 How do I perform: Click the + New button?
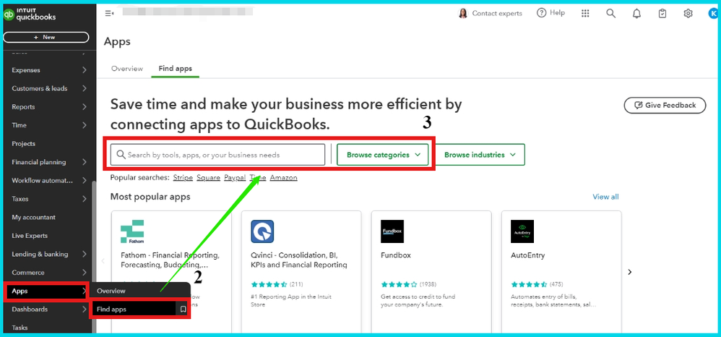coord(46,38)
